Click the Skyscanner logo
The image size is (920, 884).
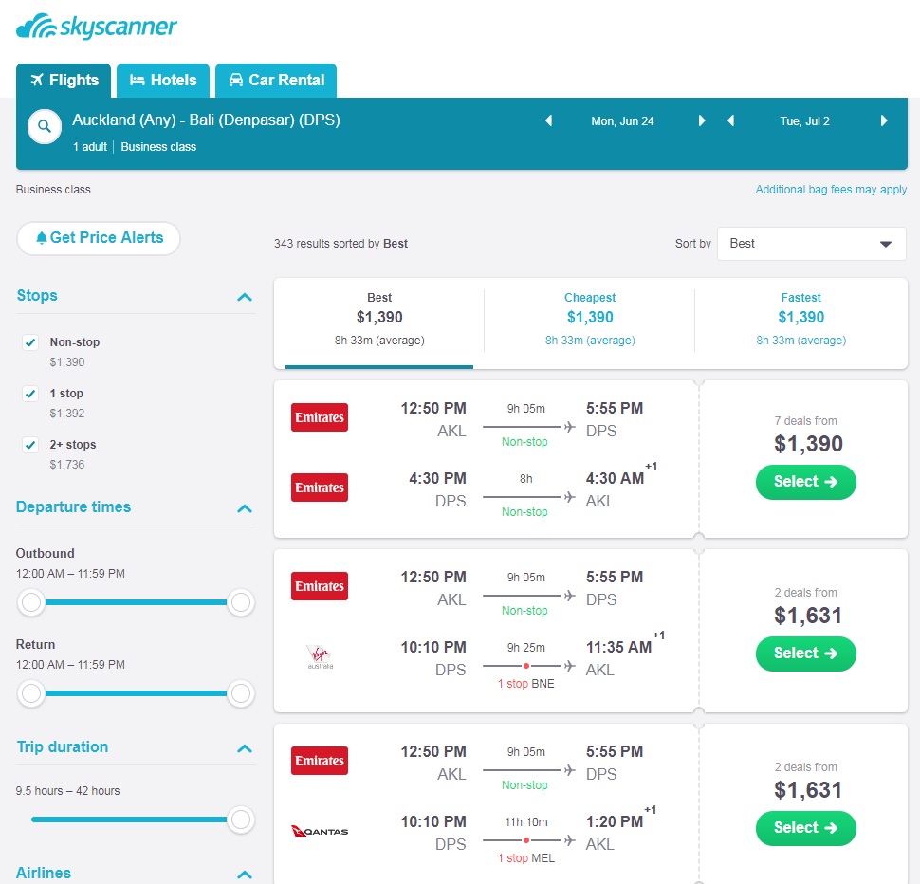(96, 27)
